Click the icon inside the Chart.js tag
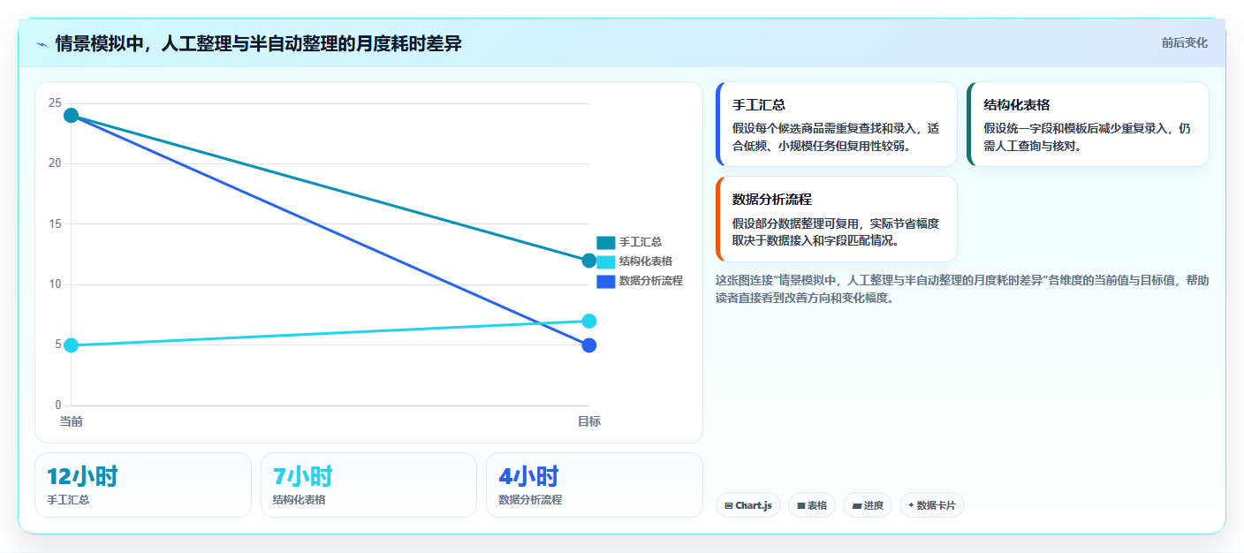Image resolution: width=1244 pixels, height=553 pixels. [x=729, y=506]
